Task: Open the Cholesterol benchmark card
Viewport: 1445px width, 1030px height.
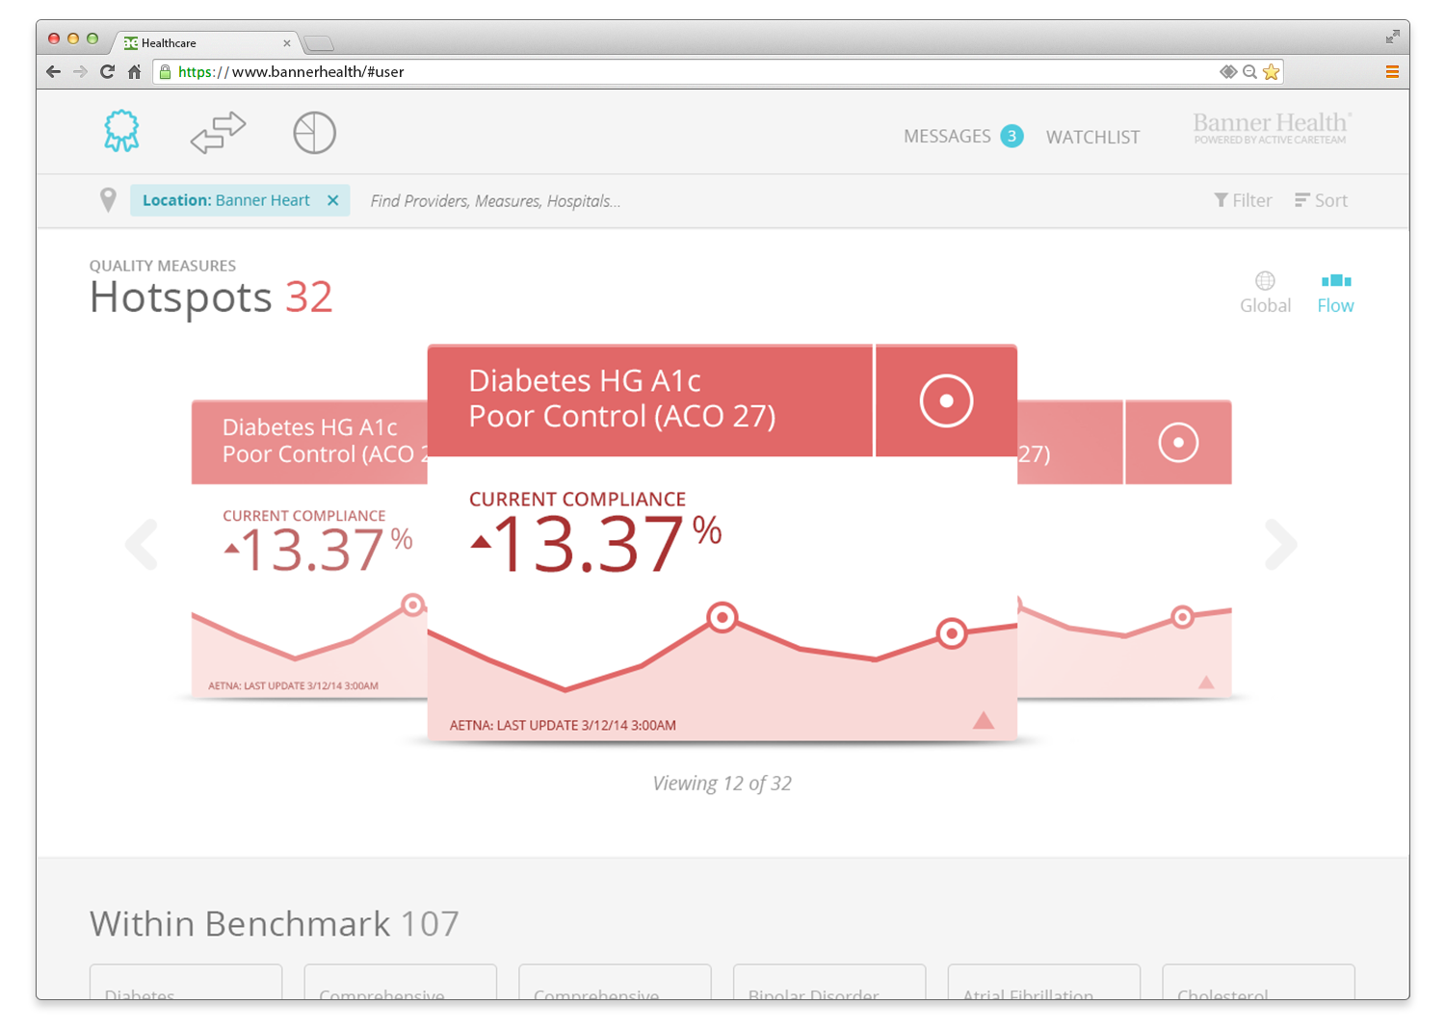Action: click(x=1258, y=982)
